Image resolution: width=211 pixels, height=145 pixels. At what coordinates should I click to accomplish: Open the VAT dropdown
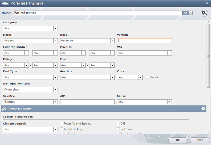coord(144,53)
